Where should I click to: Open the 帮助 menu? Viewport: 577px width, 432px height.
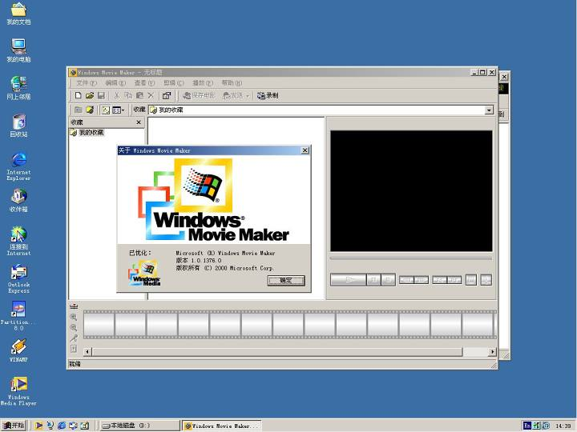pos(232,83)
